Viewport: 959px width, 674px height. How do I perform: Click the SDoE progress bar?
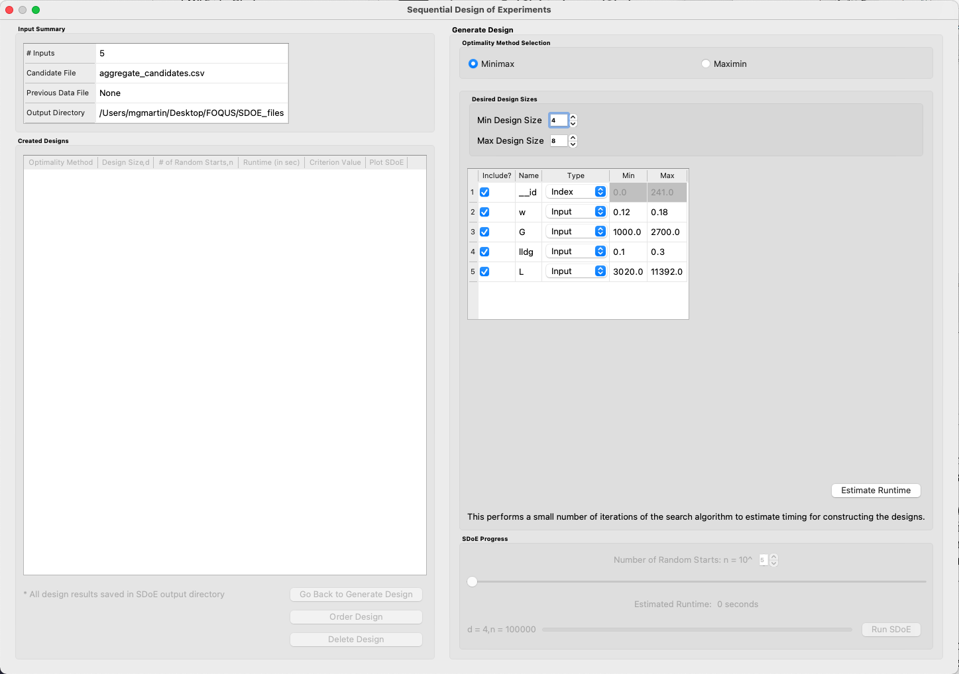click(697, 630)
